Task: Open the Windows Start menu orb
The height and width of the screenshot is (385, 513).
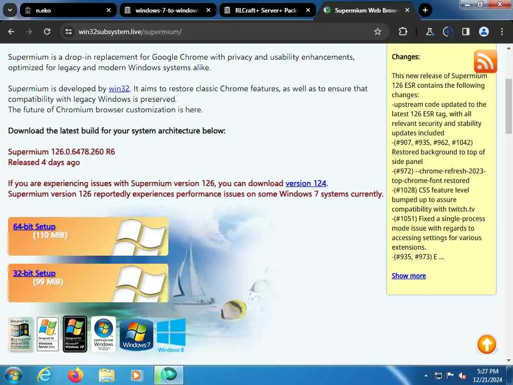Action: [x=14, y=375]
